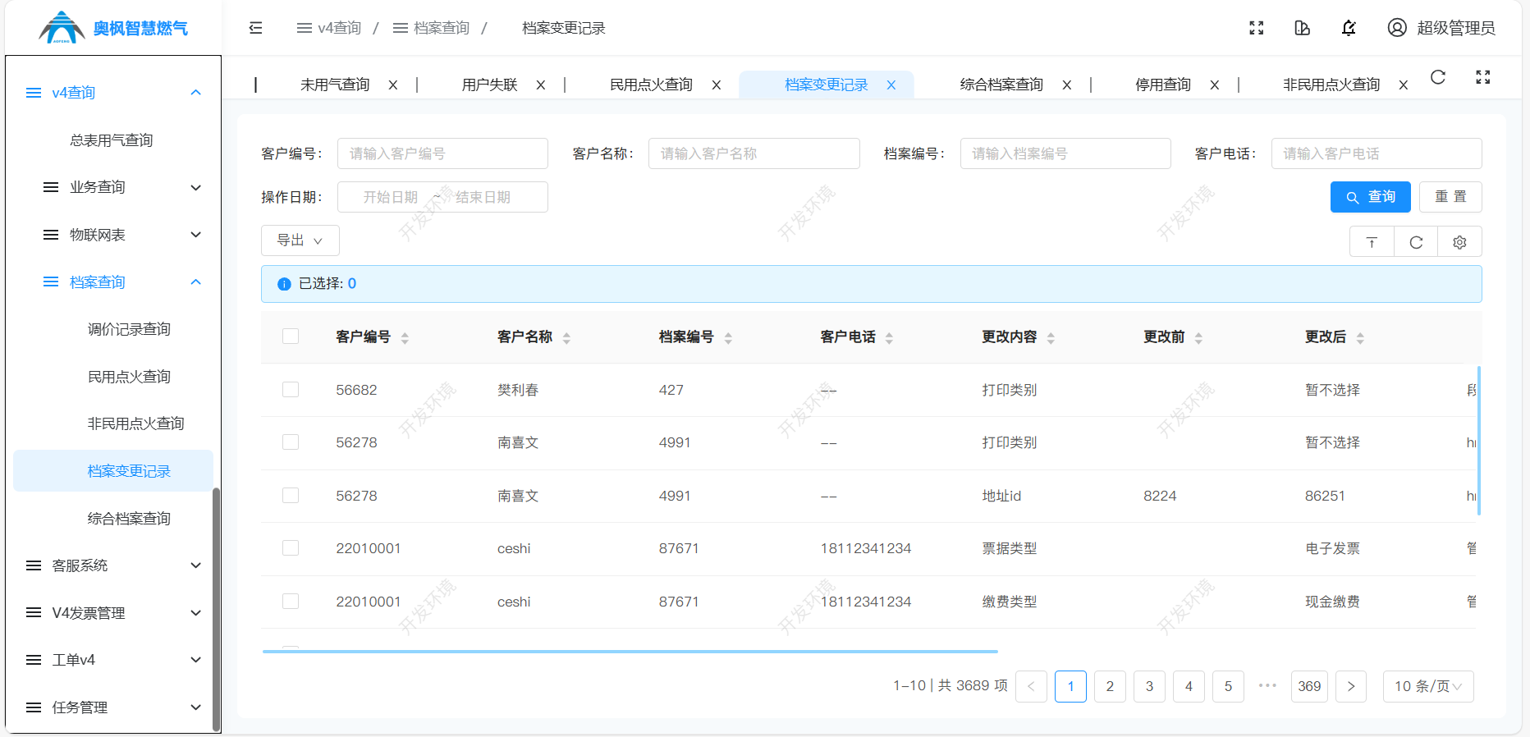Maximize the content area via the tab bar expand icon
This screenshot has width=1530, height=737.
pos(1483,77)
